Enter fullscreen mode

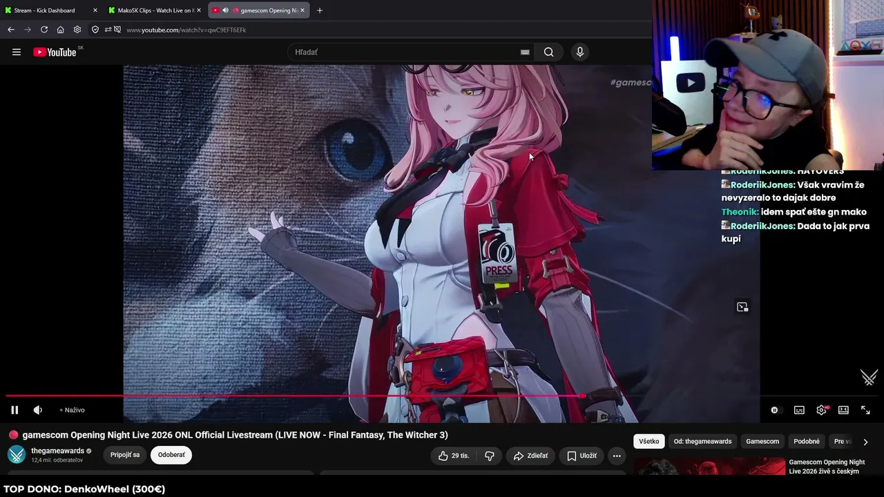tap(865, 410)
